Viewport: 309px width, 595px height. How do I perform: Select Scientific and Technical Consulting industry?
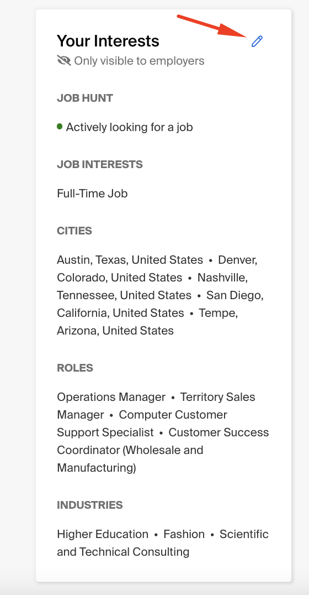coord(163,543)
